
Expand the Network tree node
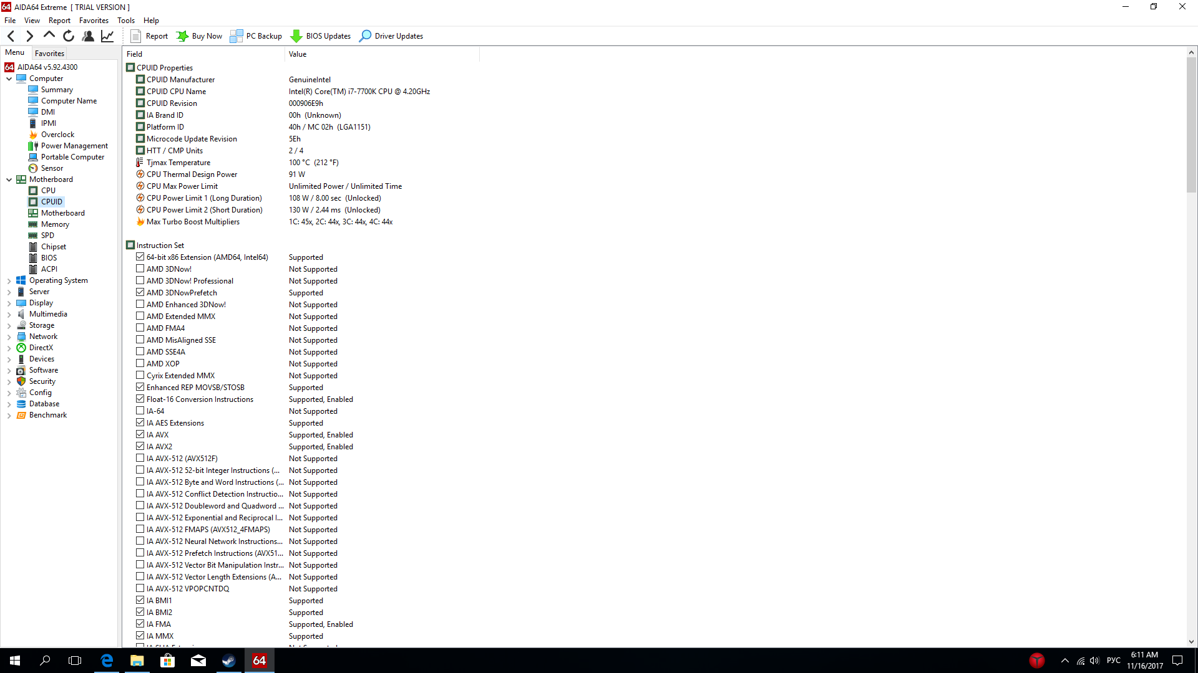pos(9,337)
